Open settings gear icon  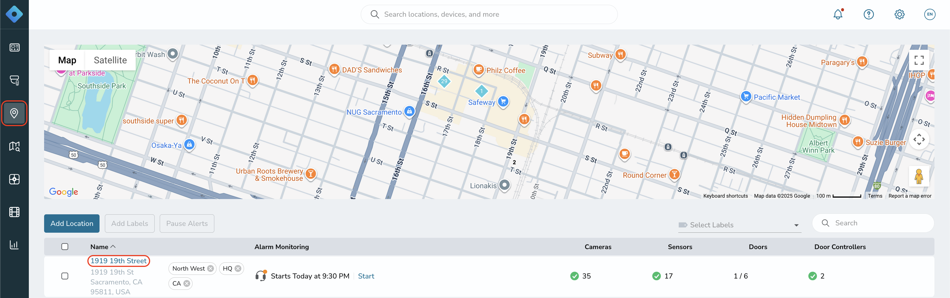point(899,14)
